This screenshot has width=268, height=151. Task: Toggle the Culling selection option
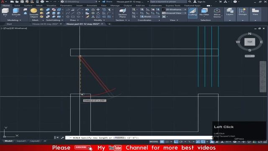tap(193, 13)
